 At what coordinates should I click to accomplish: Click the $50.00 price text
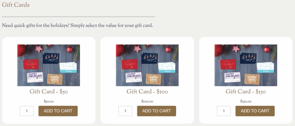tap(48, 101)
